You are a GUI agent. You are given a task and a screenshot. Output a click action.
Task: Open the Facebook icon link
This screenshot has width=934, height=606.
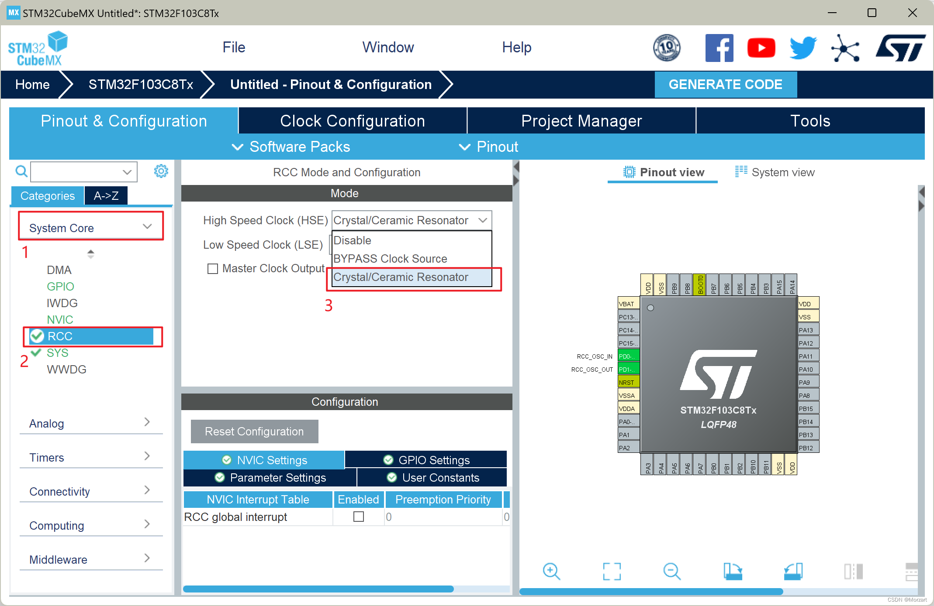tap(719, 48)
